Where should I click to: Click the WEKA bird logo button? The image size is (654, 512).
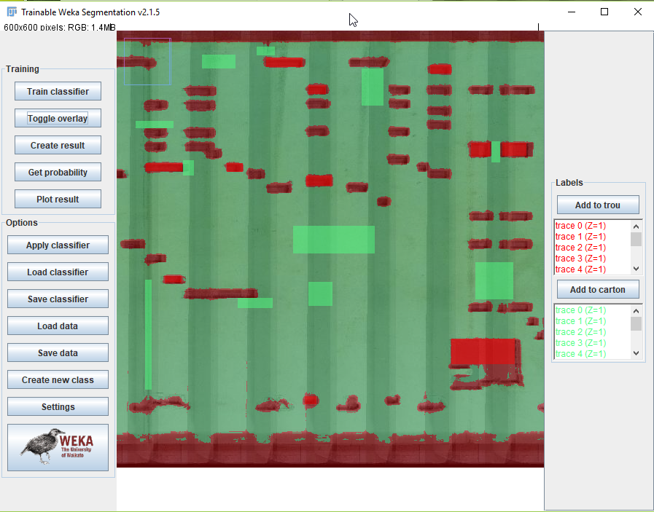pos(58,447)
